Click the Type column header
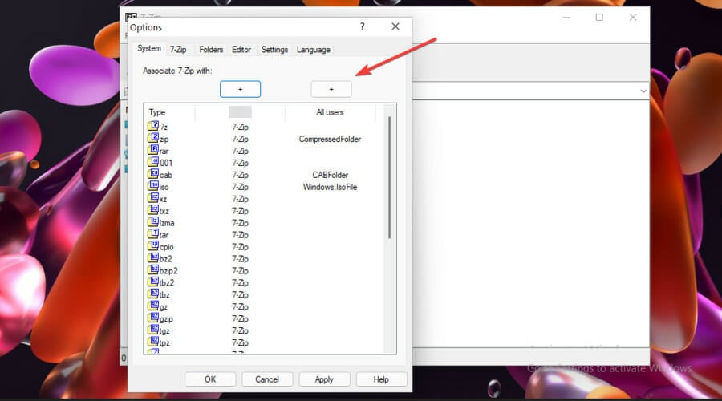This screenshot has width=722, height=401. point(170,112)
